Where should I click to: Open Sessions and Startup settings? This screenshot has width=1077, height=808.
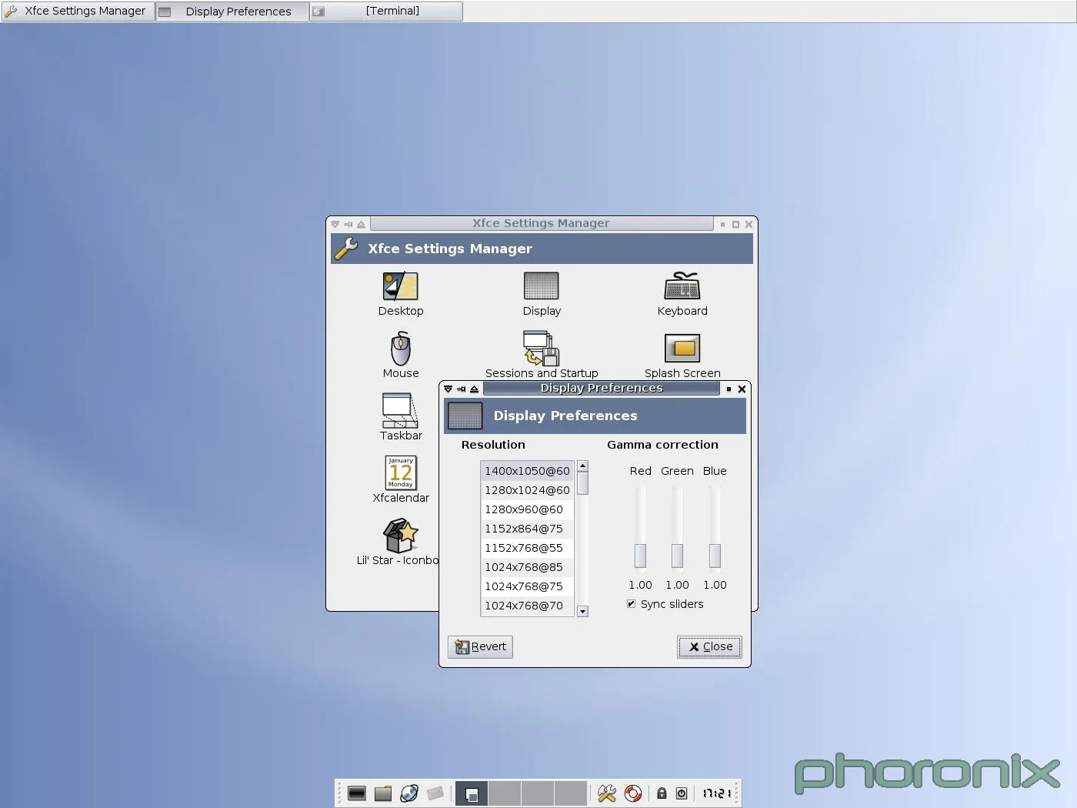(542, 349)
